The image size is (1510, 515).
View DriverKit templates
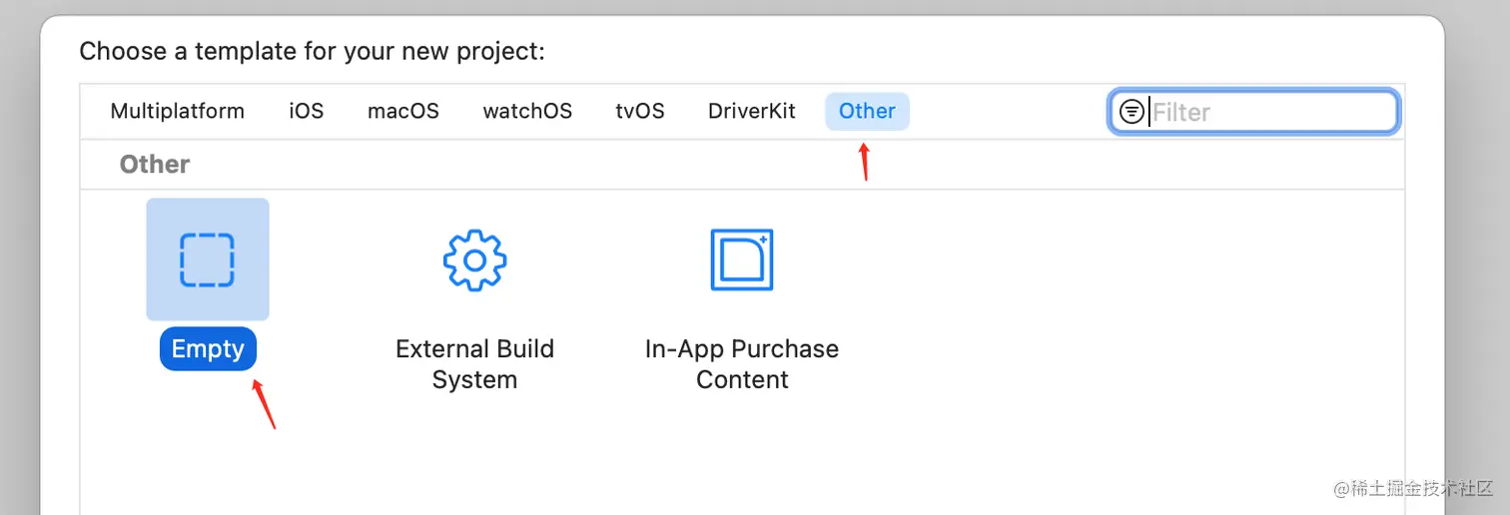tap(752, 111)
